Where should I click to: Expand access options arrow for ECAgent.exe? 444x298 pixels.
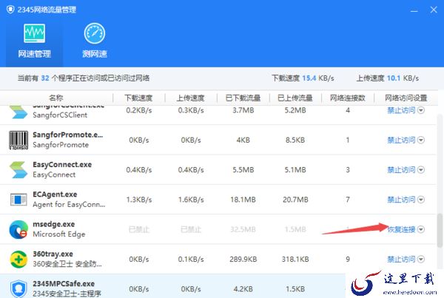421,200
